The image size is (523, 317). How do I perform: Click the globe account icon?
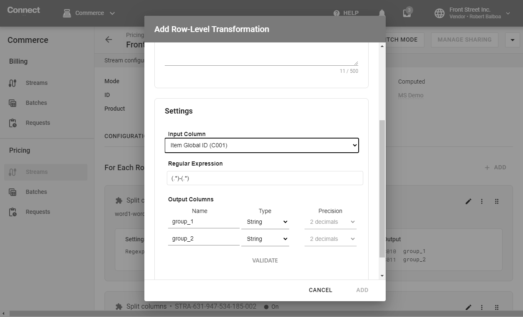pyautogui.click(x=439, y=13)
